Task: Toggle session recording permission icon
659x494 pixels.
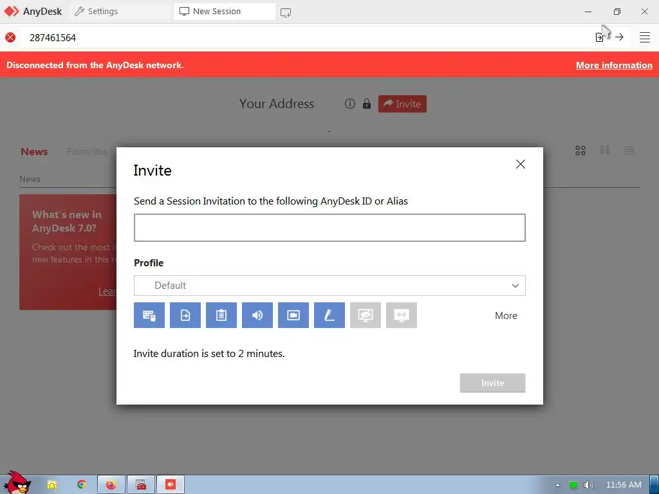Action: [x=293, y=315]
